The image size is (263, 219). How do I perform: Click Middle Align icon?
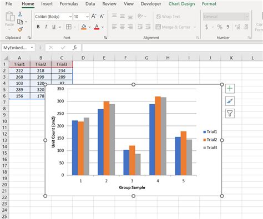coord(122,16)
